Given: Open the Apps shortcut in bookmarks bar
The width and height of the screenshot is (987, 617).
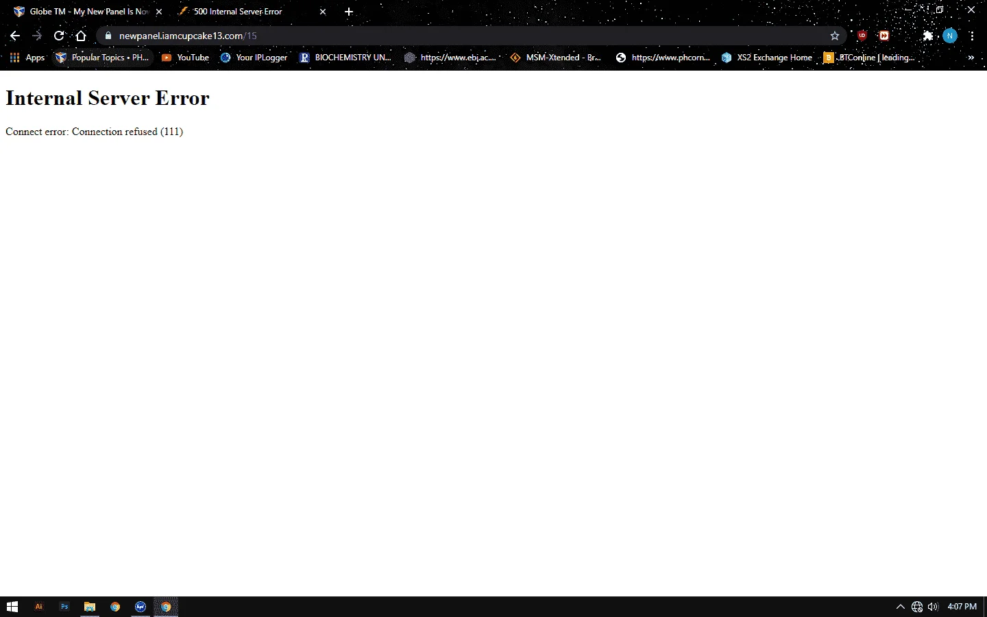Looking at the screenshot, I should [x=27, y=58].
